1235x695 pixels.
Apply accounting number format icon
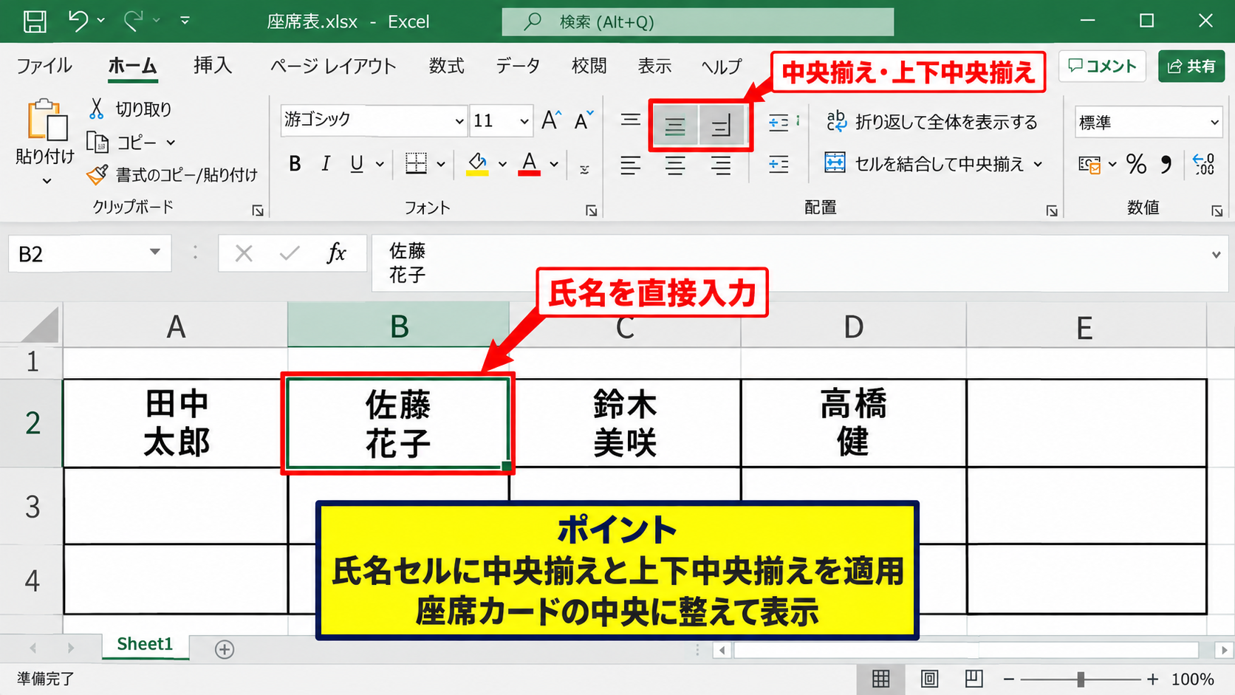click(x=1089, y=164)
